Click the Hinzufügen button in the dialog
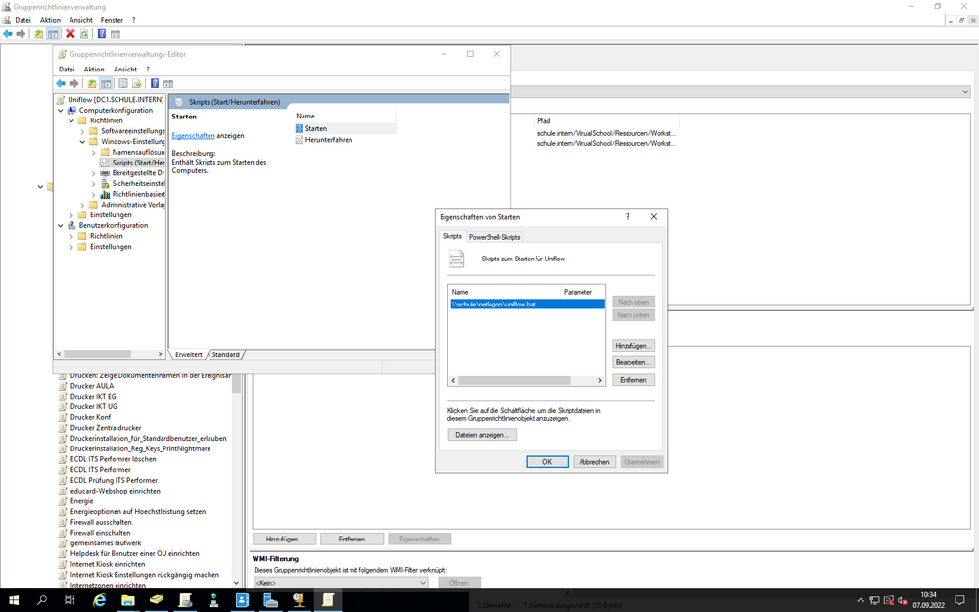The image size is (979, 612). click(631, 345)
